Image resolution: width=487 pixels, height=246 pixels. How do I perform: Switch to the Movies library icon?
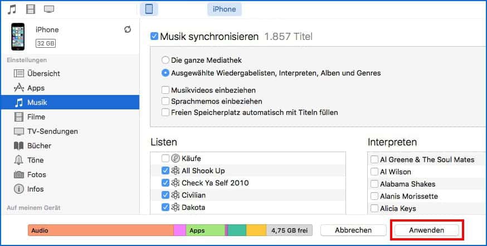tap(31, 9)
